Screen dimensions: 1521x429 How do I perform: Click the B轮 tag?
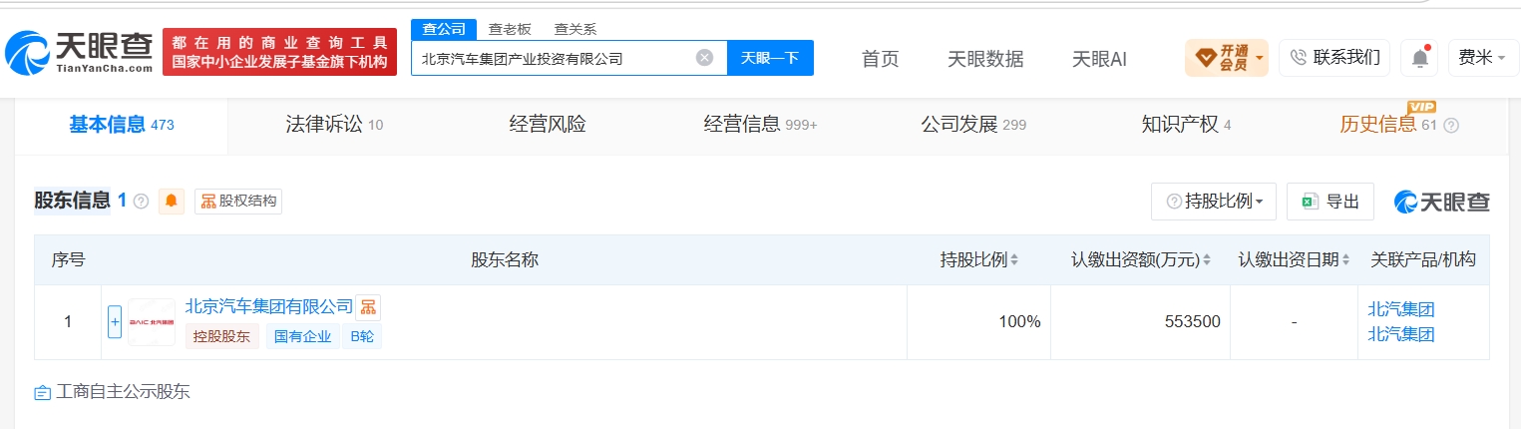[362, 337]
